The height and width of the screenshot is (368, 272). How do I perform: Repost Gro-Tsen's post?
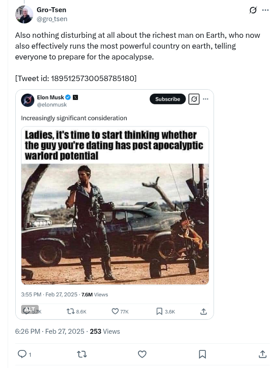[82, 354]
